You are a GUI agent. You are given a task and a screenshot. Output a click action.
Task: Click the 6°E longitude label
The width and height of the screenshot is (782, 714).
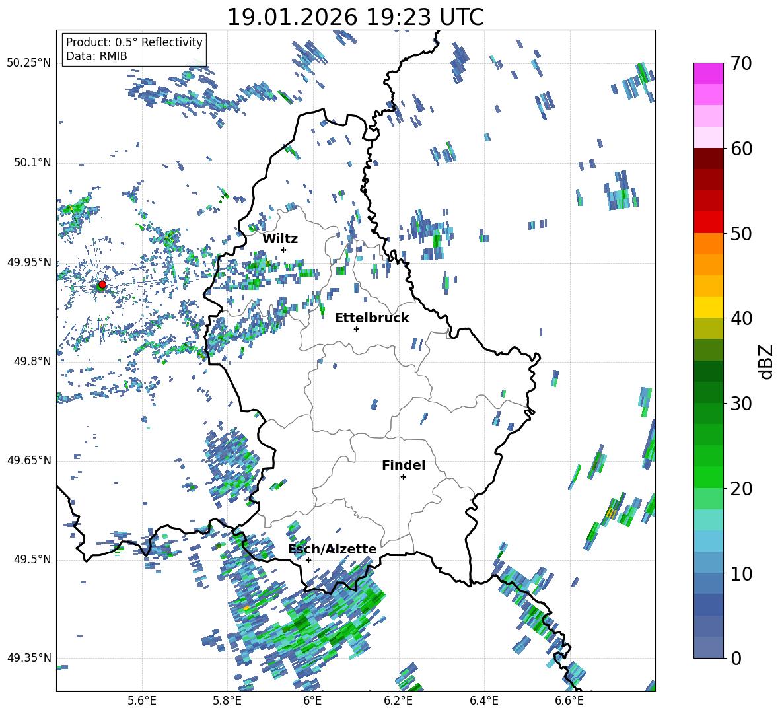coord(312,701)
